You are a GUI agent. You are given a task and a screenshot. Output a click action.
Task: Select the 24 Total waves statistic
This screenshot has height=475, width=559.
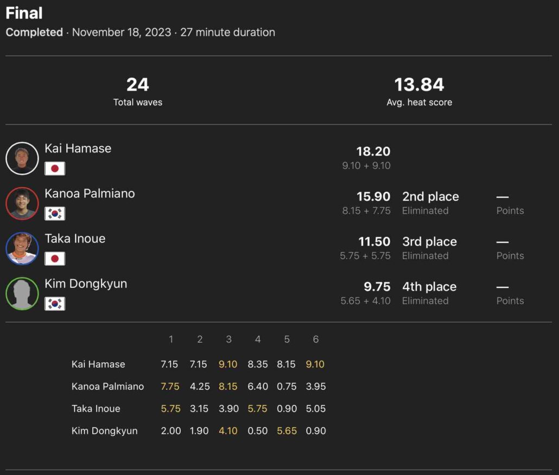137,85
